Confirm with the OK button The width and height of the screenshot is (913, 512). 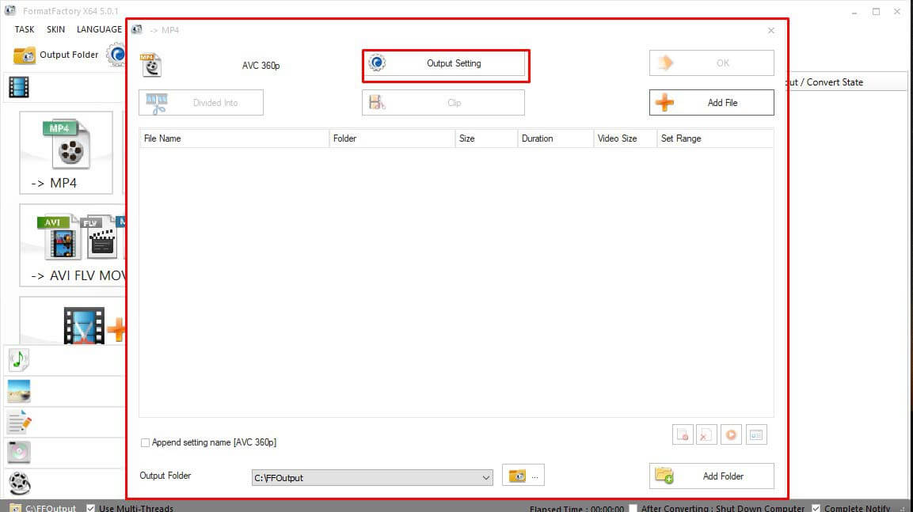(712, 63)
